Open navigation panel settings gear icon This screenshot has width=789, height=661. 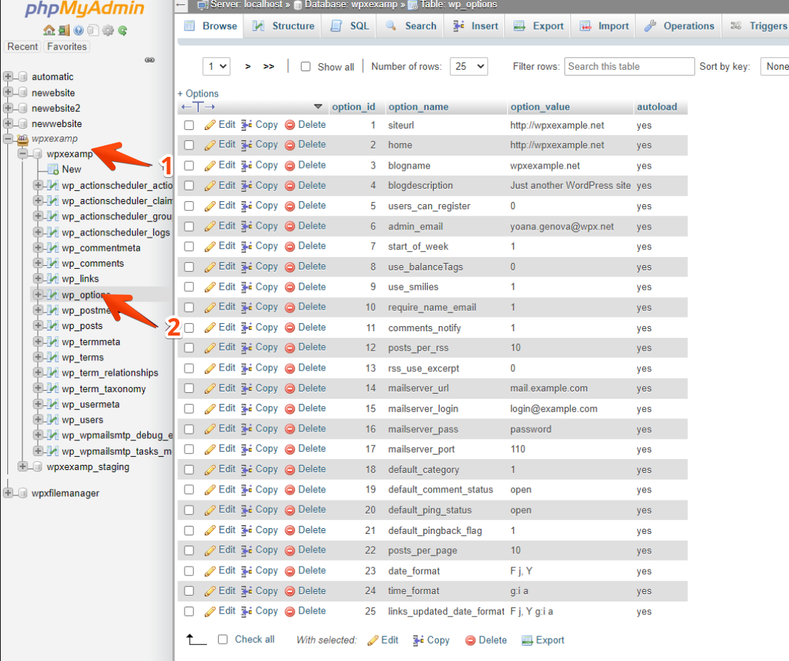pos(108,31)
